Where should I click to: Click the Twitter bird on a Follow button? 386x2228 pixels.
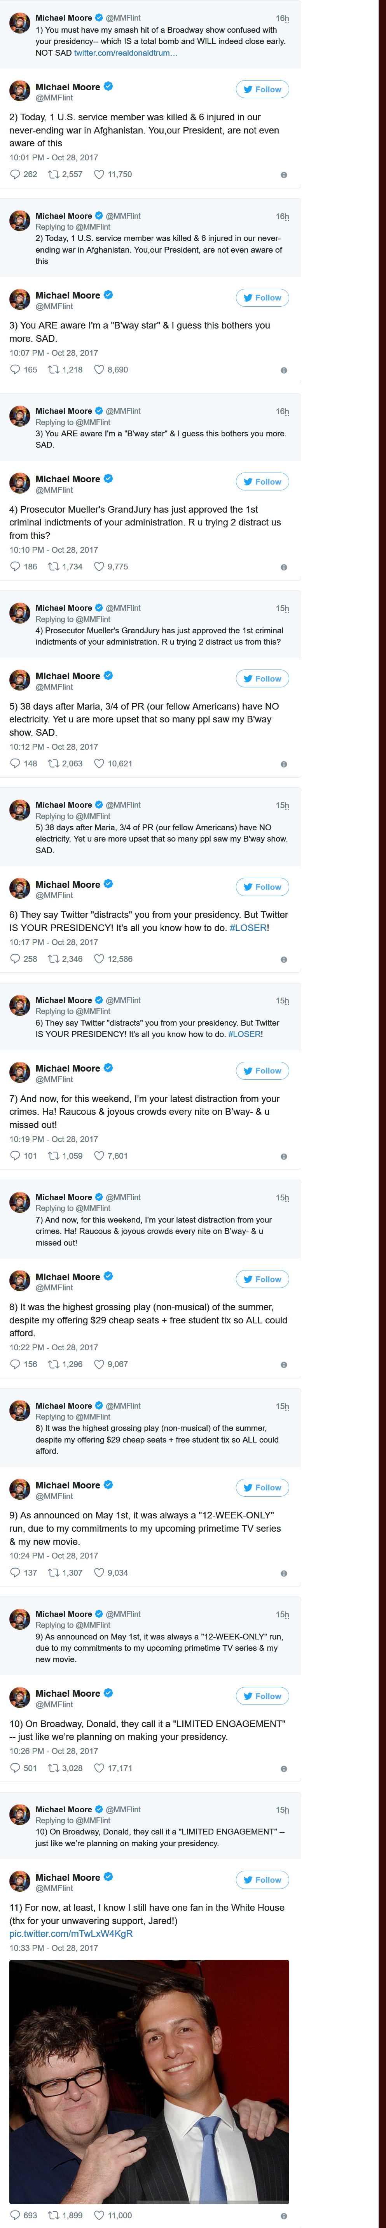(248, 89)
